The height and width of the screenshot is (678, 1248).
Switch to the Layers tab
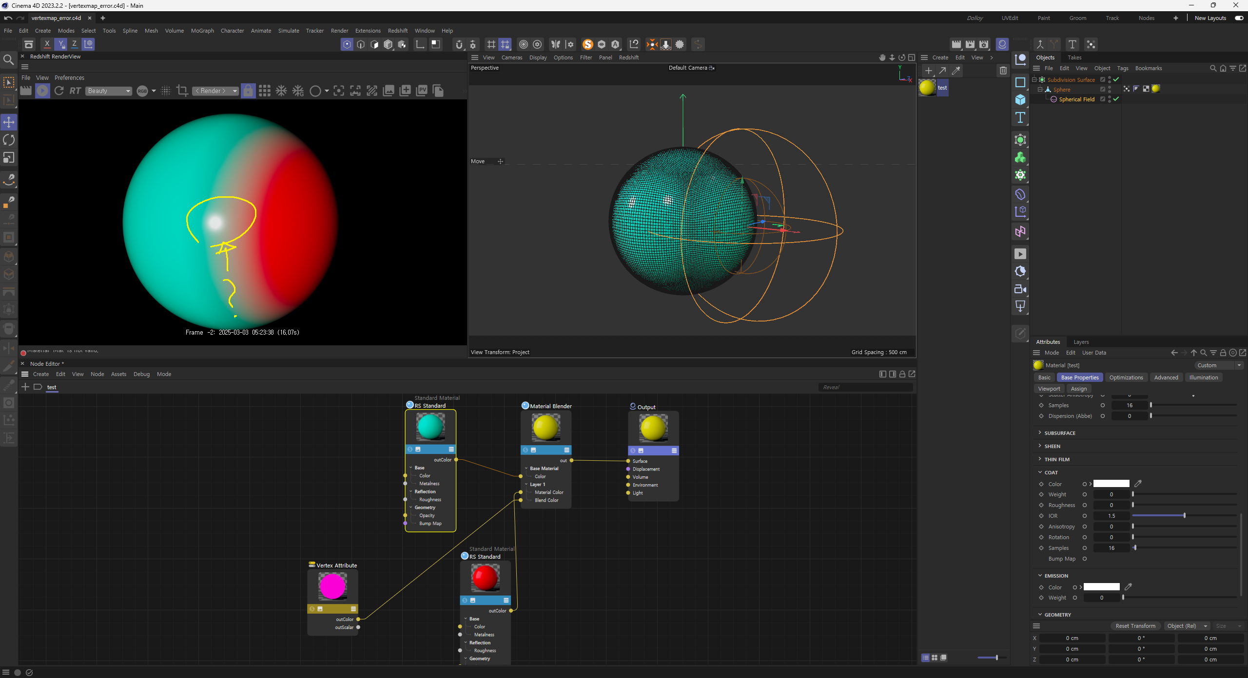pyautogui.click(x=1081, y=342)
